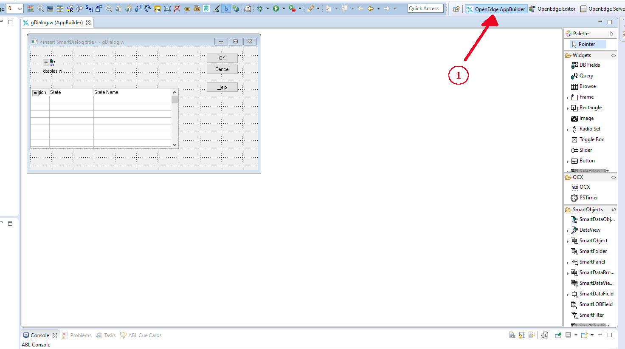Expand the Radio Set palette entry arrow

coord(568,130)
